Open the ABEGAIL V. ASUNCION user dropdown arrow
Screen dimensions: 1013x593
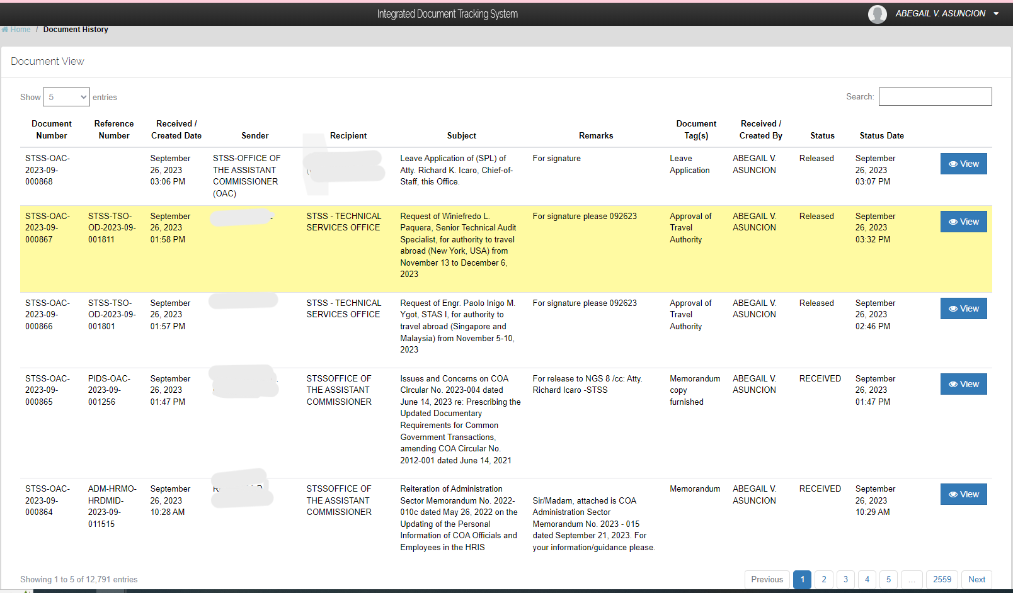pyautogui.click(x=996, y=14)
